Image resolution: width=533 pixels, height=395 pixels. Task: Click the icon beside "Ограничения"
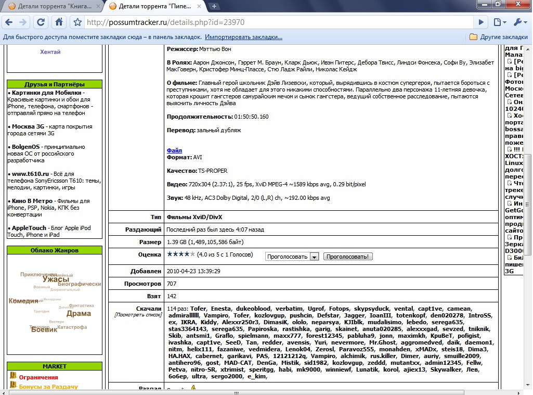point(13,375)
